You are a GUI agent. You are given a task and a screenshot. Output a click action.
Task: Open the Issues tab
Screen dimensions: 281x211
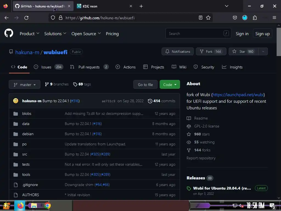49,67
